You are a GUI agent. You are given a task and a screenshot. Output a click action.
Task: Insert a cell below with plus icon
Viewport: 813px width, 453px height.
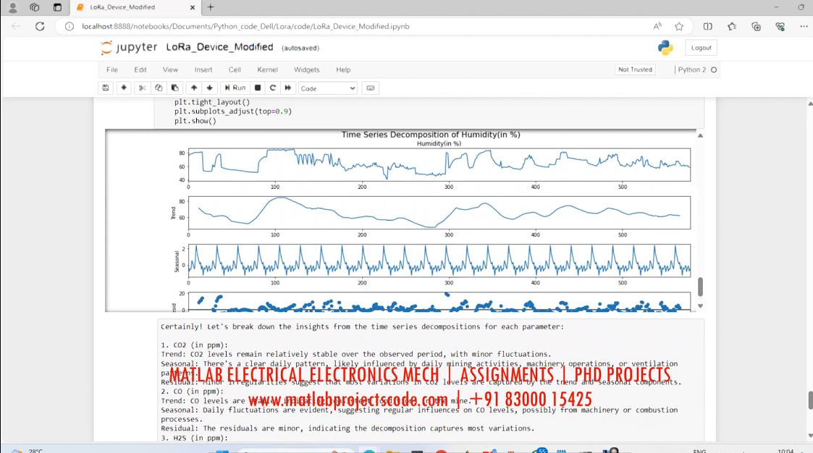tap(124, 88)
